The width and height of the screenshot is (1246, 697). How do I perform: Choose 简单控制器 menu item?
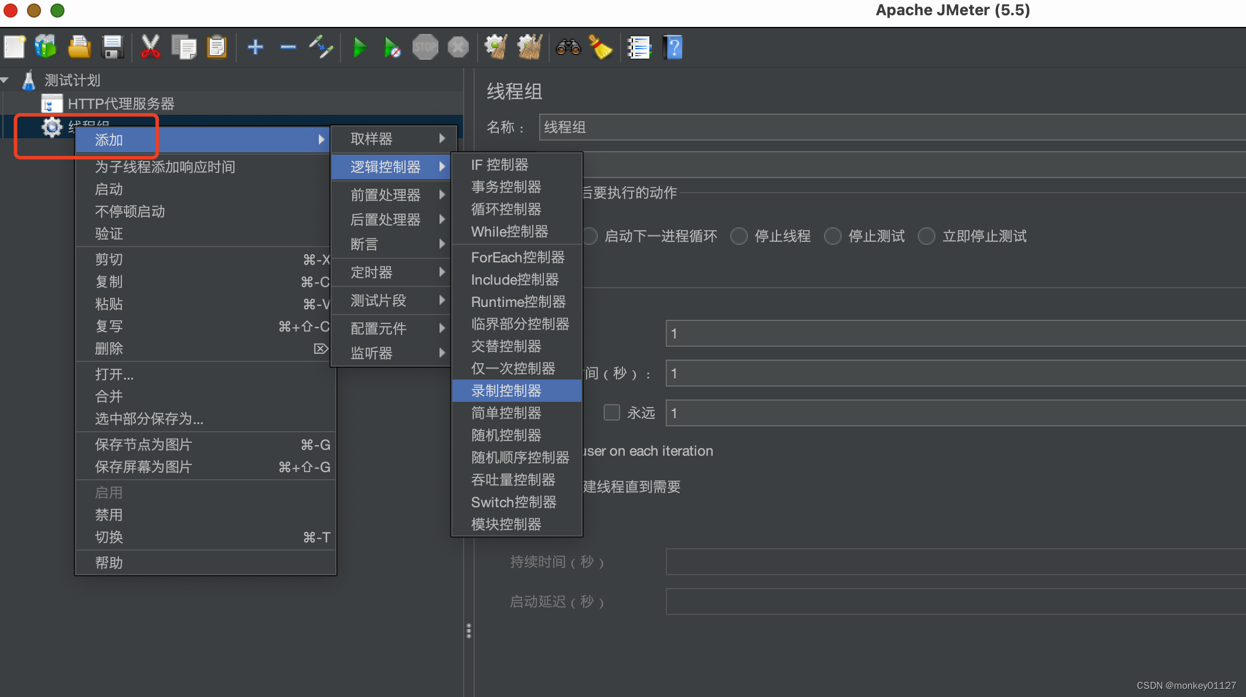[517, 413]
